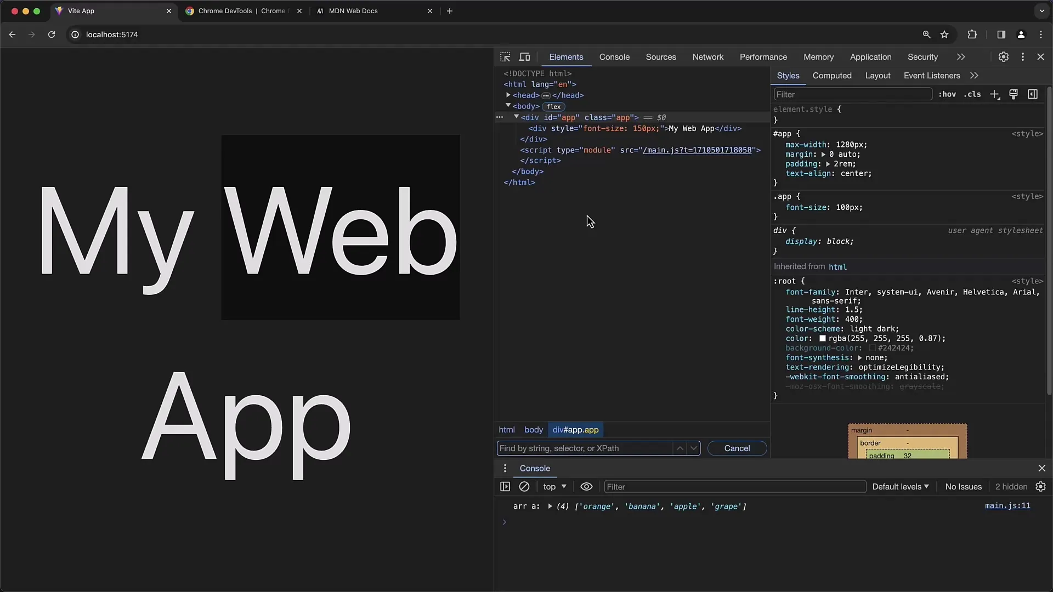This screenshot has width=1053, height=592.
Task: Click the console drawer three-dot menu
Action: tap(505, 468)
